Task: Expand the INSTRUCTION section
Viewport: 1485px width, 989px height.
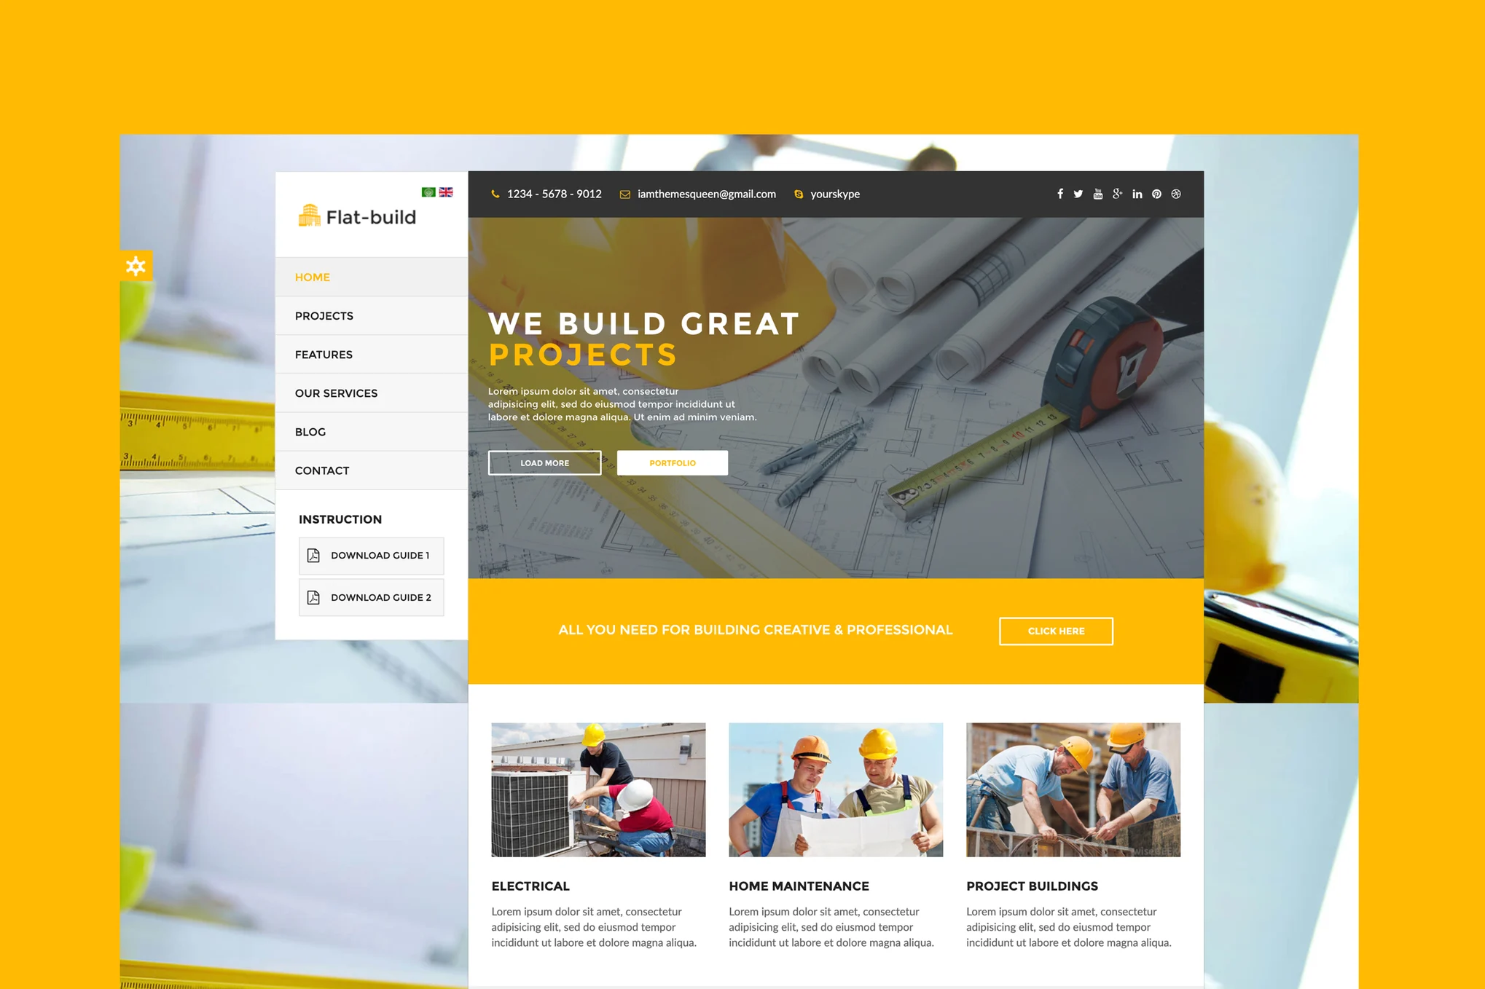Action: 339,518
